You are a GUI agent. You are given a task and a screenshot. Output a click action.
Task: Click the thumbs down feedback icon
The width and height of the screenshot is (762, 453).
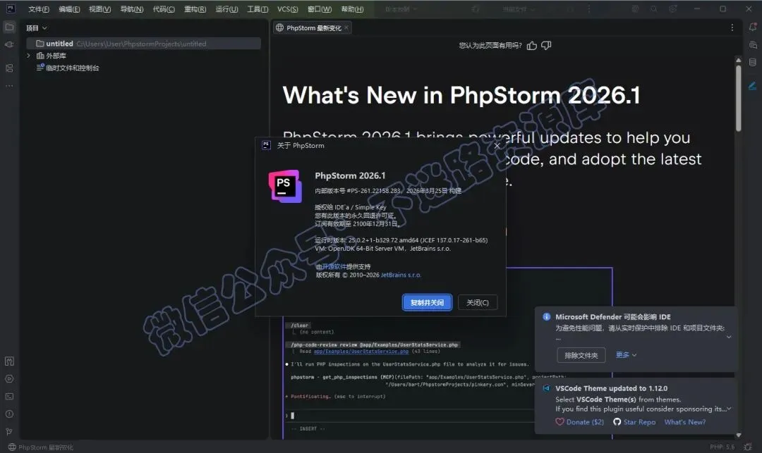pyautogui.click(x=546, y=46)
